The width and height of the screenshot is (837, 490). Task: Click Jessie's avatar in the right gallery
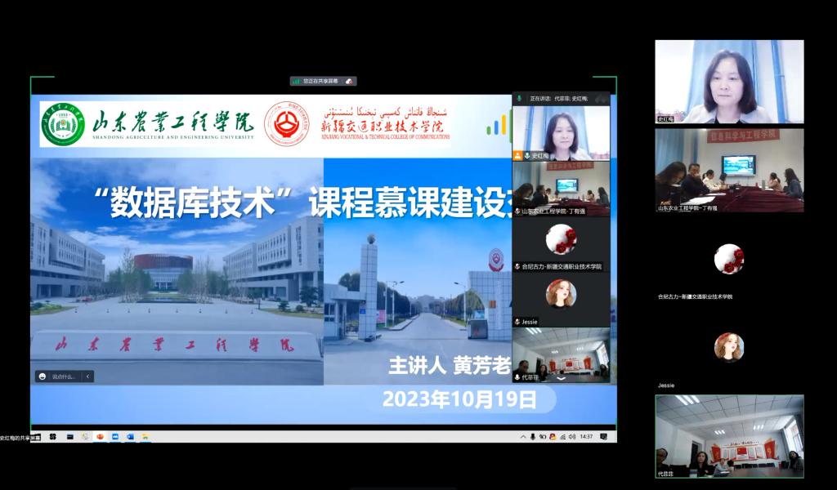tap(728, 347)
